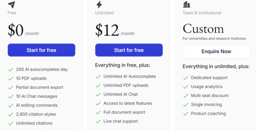
Task: Select the Free plan title
Action: (12, 13)
